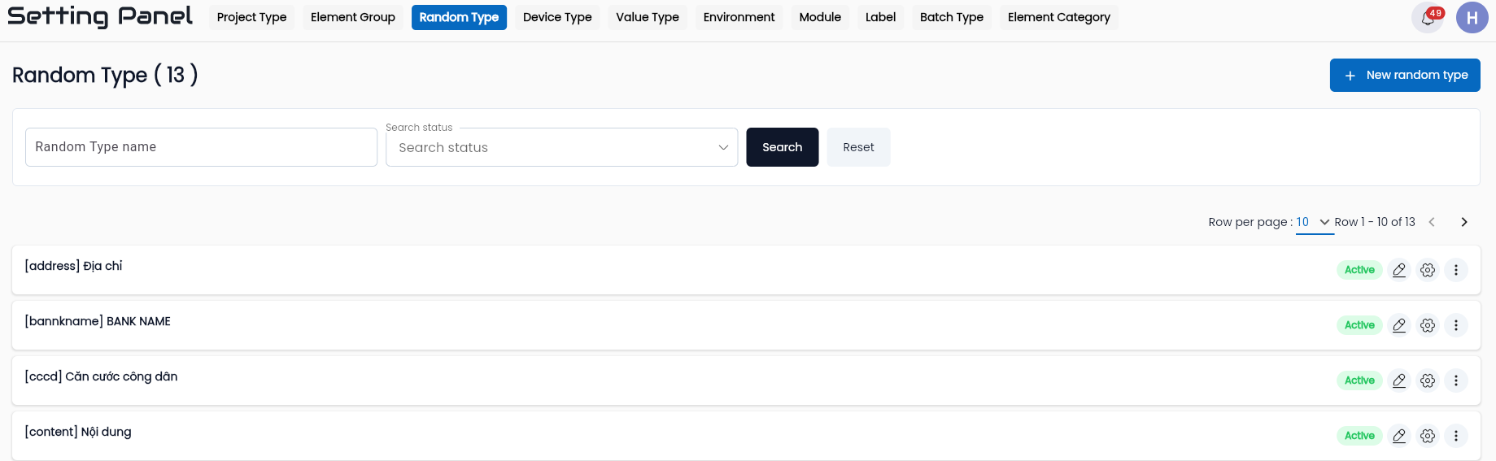The height and width of the screenshot is (461, 1496).
Task: Edit the address Địa chỉ row
Action: (x=1399, y=270)
